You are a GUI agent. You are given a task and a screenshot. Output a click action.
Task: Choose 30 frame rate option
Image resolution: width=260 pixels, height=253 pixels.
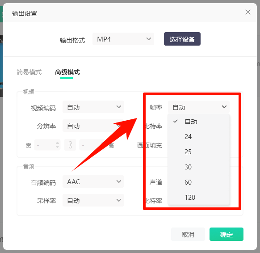tap(199, 167)
